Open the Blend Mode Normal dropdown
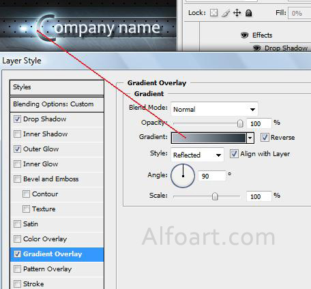The height and width of the screenshot is (289, 311). tap(214, 109)
